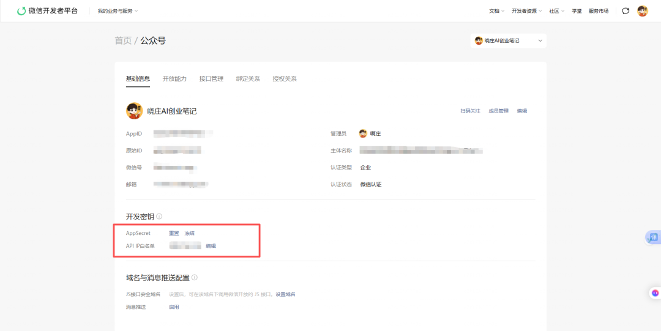Select the 基础信息 tab

(x=138, y=79)
